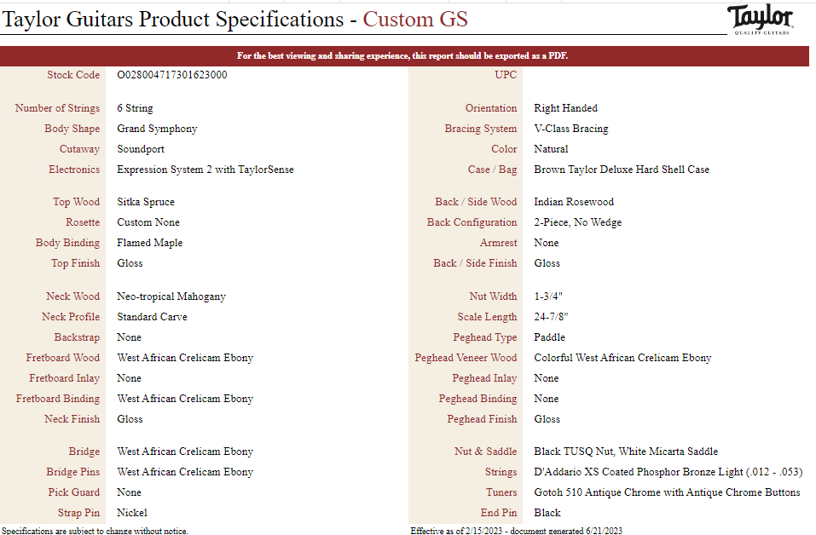The image size is (816, 535).
Task: Select the Body Binding value Flamed Maple
Action: click(149, 243)
